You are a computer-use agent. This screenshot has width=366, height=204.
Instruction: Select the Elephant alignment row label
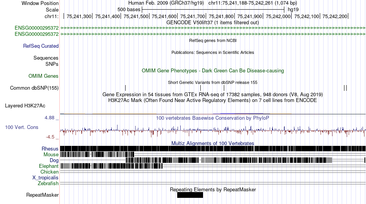(x=49, y=166)
